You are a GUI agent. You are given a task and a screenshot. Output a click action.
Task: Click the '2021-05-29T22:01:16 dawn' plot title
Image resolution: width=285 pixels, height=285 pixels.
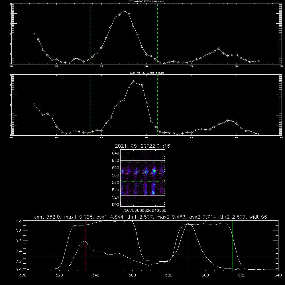tap(146, 1)
